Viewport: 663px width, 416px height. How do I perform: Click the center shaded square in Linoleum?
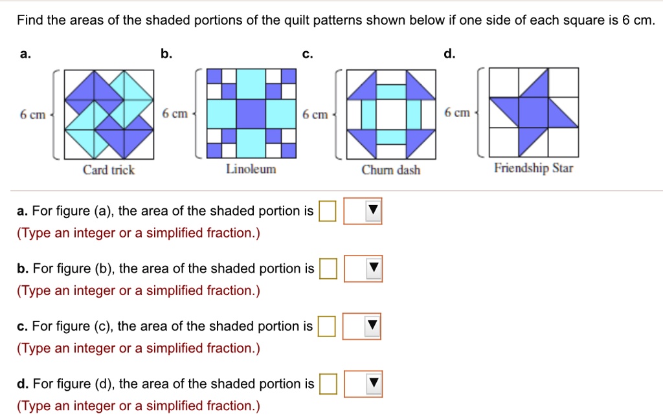[x=251, y=113]
